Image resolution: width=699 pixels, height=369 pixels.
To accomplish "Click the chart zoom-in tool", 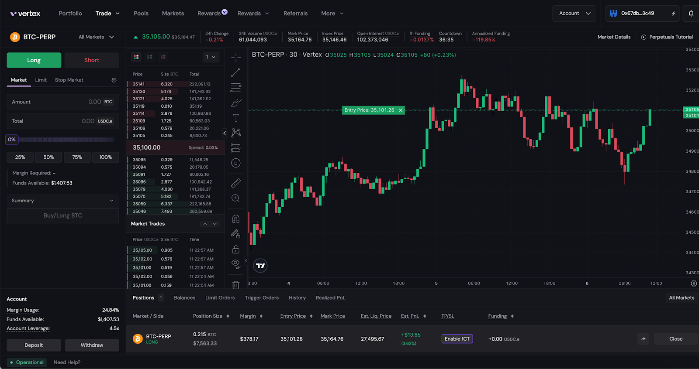I will click(235, 198).
